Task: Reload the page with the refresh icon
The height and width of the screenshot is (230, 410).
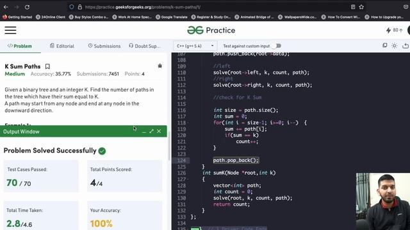Action: 27,7
